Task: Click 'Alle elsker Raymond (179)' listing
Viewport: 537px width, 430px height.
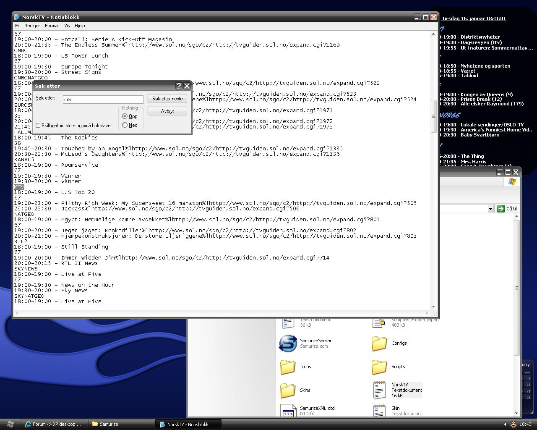Action: point(492,104)
